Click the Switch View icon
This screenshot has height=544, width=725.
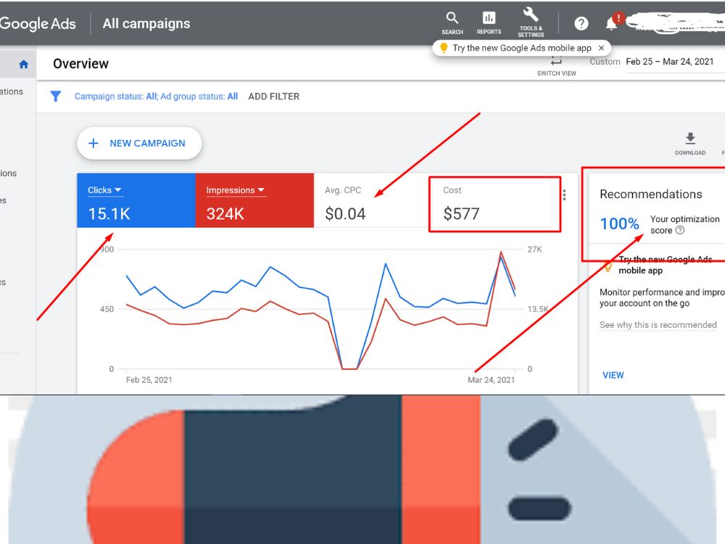(556, 66)
